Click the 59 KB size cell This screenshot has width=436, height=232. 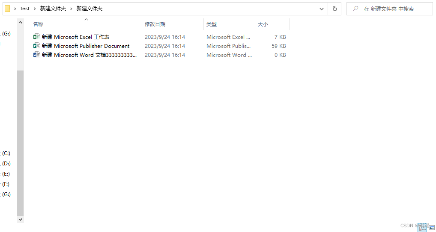coord(279,46)
